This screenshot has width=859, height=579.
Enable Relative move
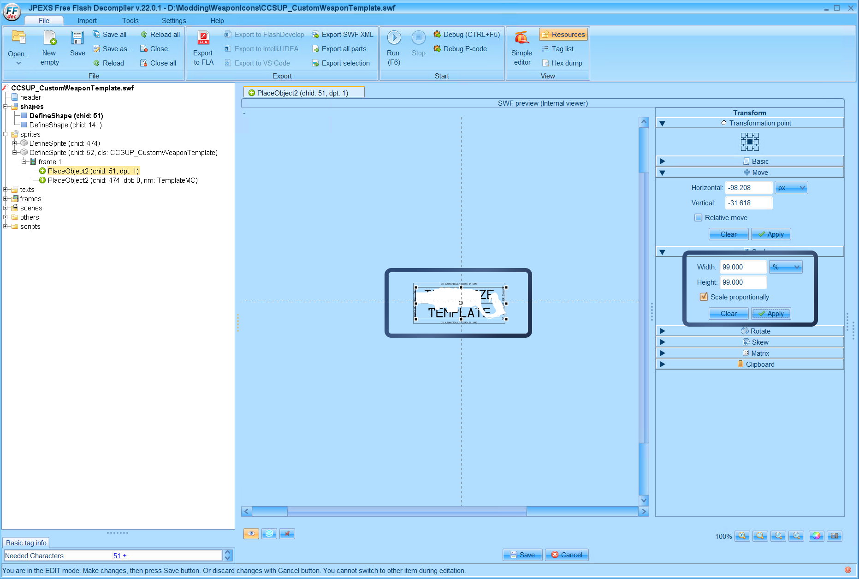click(699, 217)
